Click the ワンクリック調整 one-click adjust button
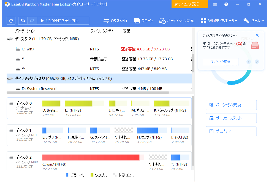The width and height of the screenshot is (269, 184). 220,62
